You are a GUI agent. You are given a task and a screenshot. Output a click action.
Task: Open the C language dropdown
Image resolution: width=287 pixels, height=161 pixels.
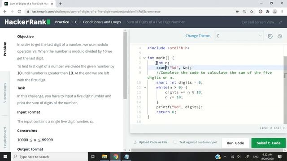point(239,36)
